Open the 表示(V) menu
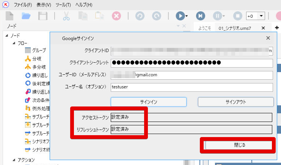Image resolution: width=281 pixels, height=165 pixels. pos(44,5)
